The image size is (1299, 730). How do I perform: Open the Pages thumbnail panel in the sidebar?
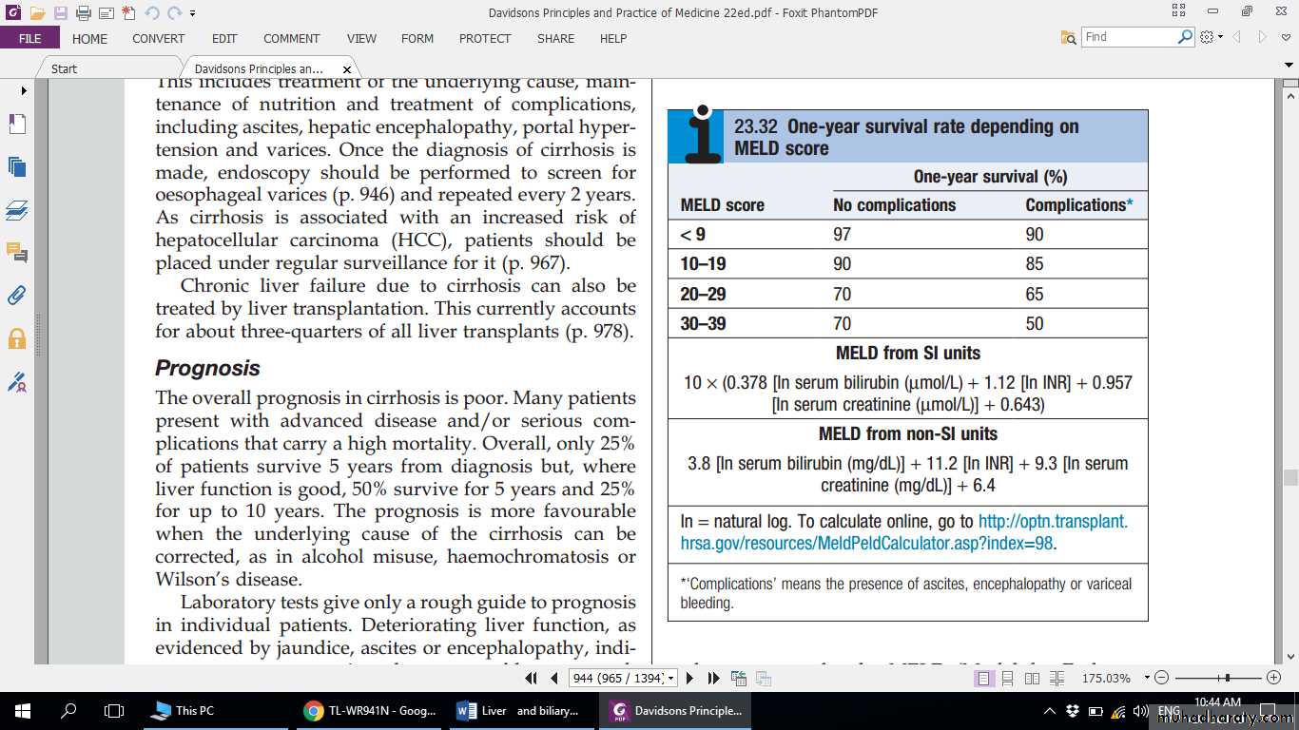tap(16, 167)
